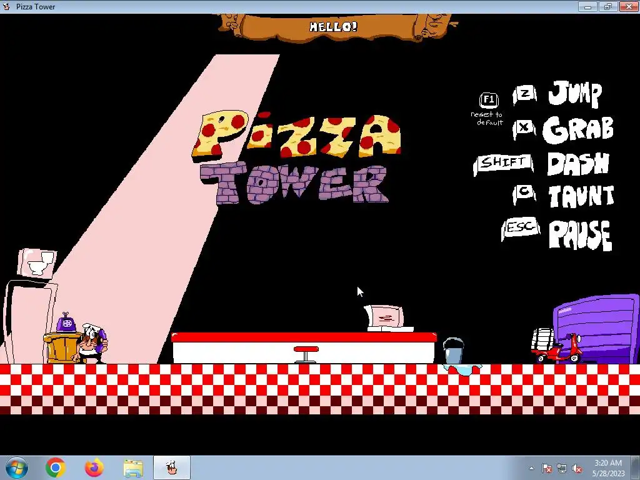The height and width of the screenshot is (480, 640).
Task: Click the Pizza Tower window title icon
Action: 6,6
